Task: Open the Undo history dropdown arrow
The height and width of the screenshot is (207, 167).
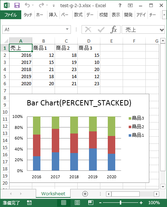Action: point(33,5)
